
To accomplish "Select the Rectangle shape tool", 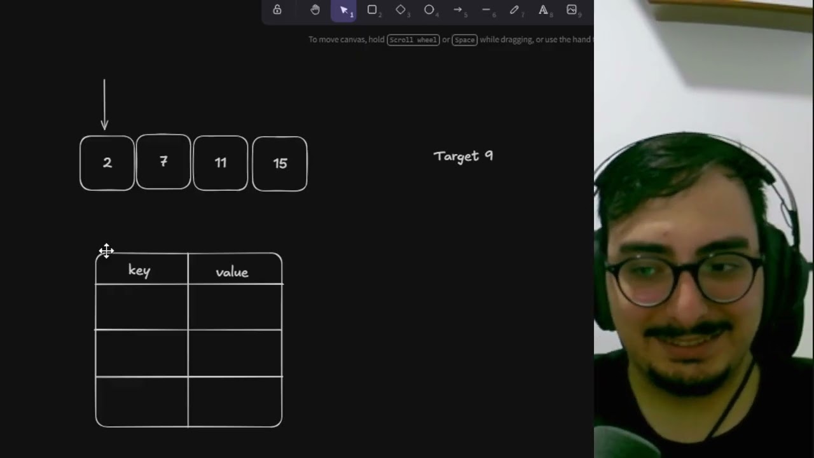I will tap(372, 10).
